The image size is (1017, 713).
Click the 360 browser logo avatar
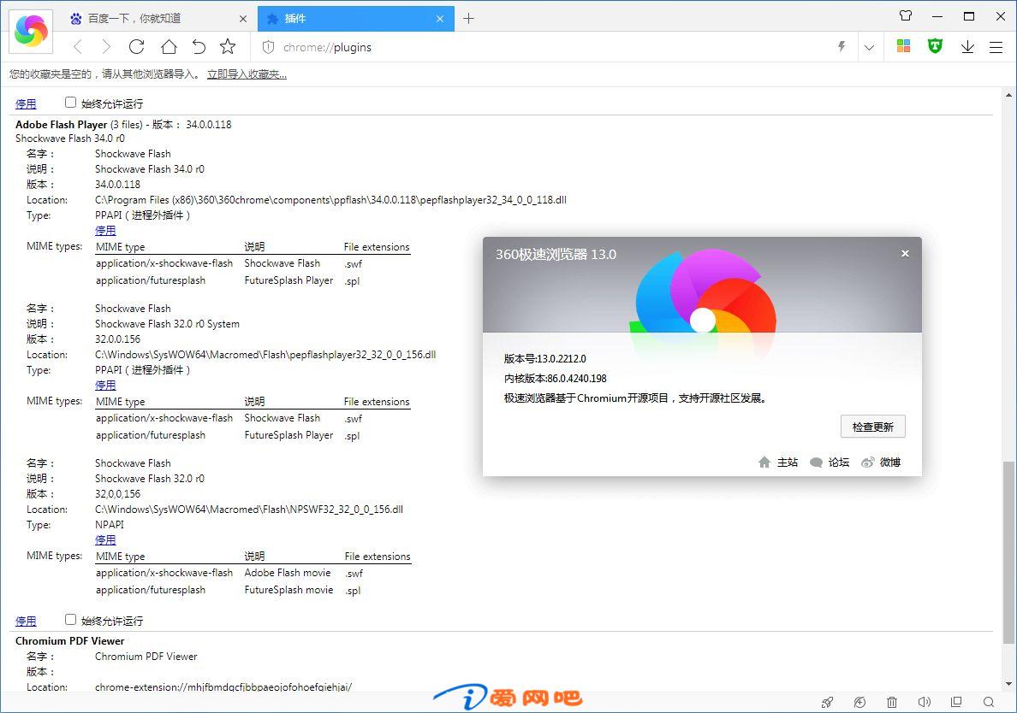tap(31, 31)
